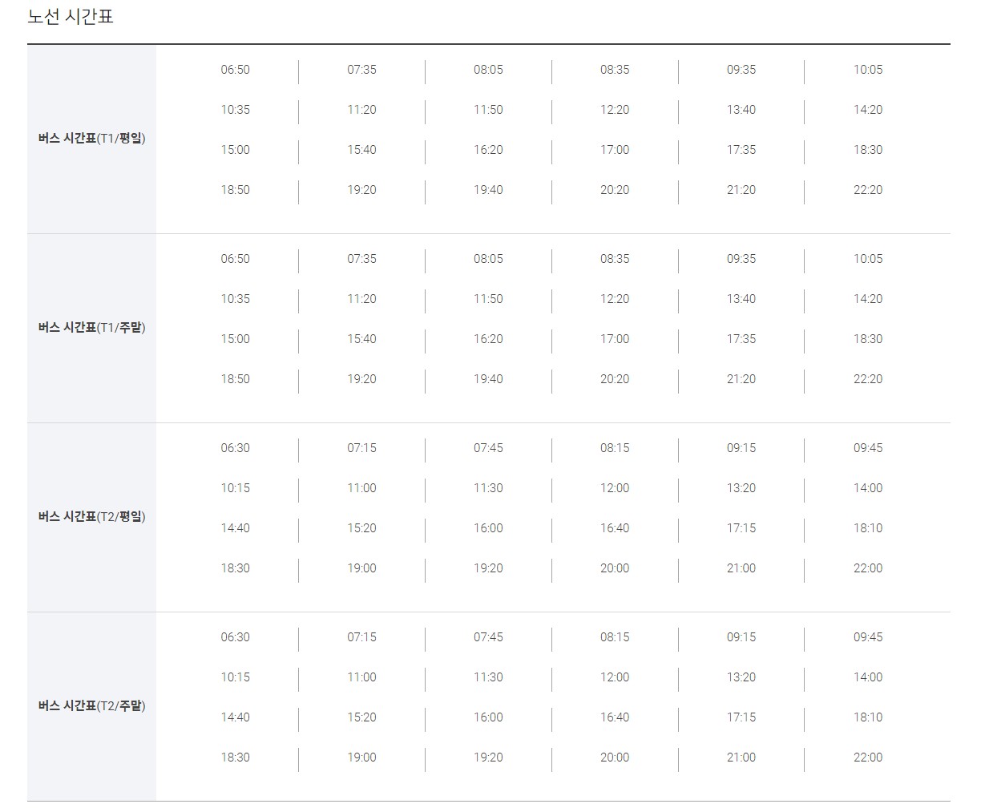The height and width of the screenshot is (812, 981).
Task: Choose 17:15 in the T2/주말 timetable
Action: click(x=741, y=717)
